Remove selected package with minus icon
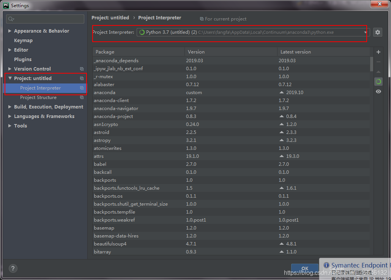 378,62
